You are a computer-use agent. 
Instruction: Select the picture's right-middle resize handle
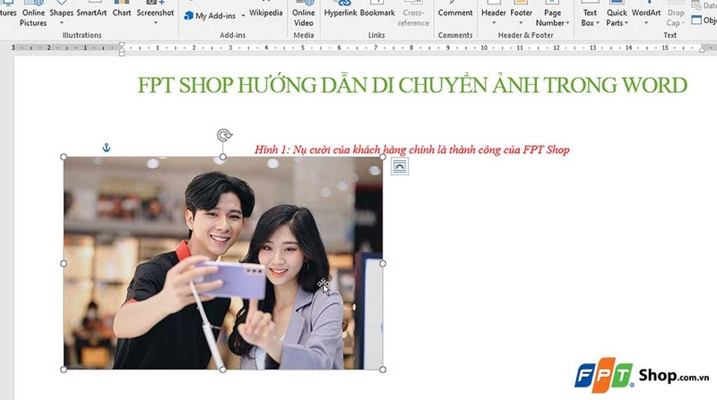[x=383, y=263]
